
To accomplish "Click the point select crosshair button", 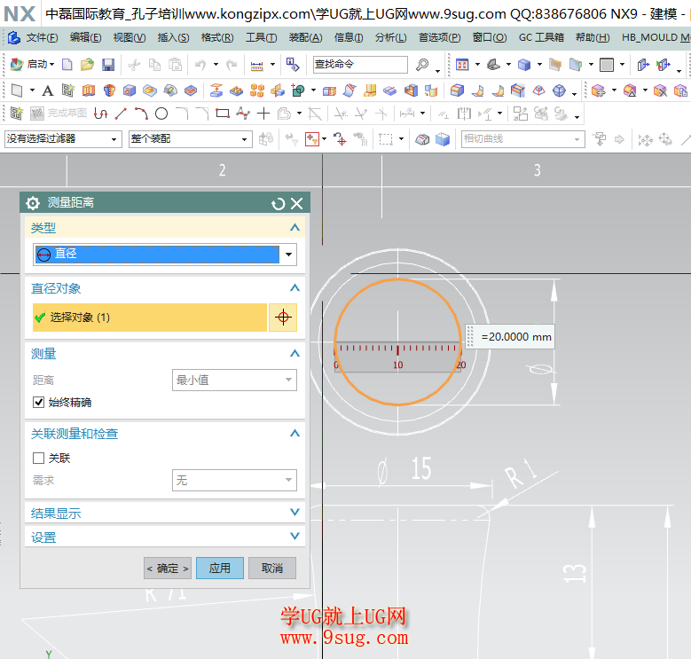I will (x=283, y=318).
